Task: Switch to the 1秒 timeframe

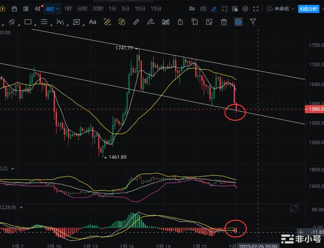Action: pyautogui.click(x=68, y=9)
